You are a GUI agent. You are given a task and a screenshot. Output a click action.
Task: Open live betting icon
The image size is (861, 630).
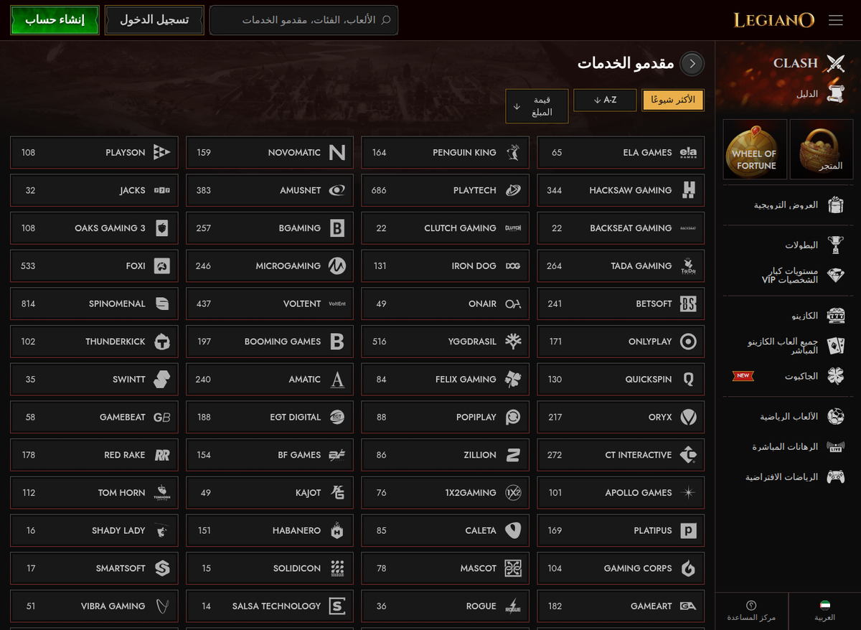(836, 446)
